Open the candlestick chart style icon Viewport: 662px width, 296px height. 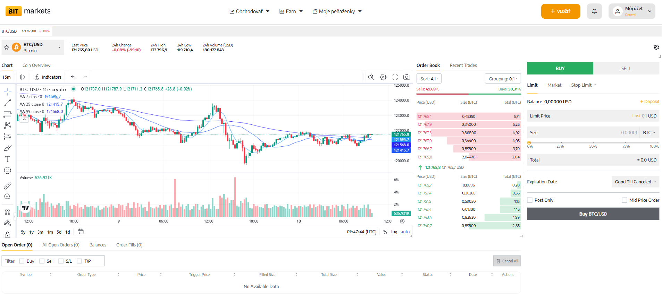23,77
